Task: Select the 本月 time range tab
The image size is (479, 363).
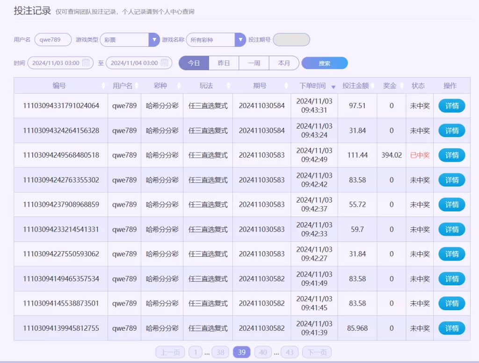Action: pos(284,63)
